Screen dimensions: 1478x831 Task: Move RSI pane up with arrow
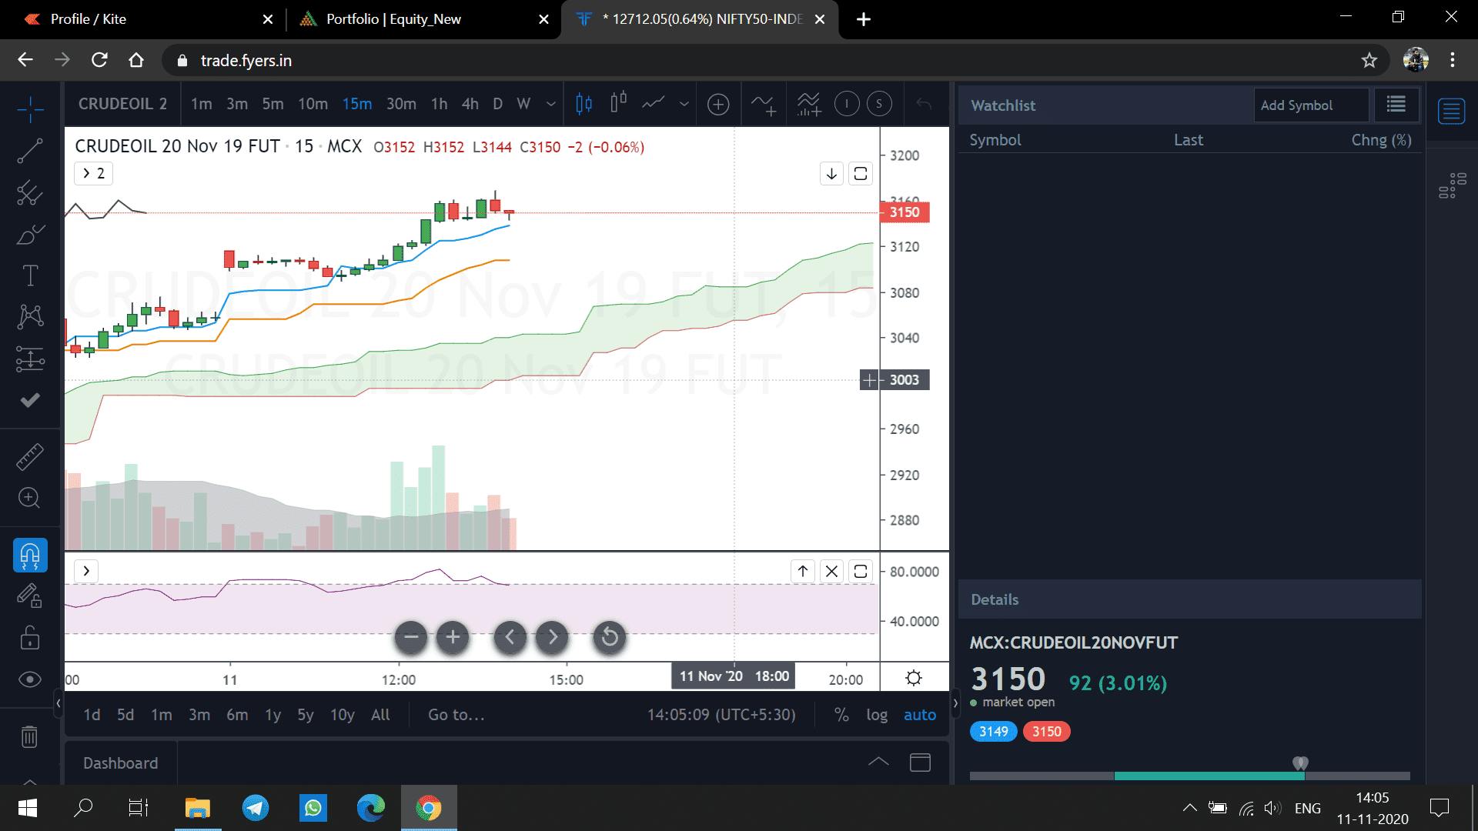pos(803,571)
